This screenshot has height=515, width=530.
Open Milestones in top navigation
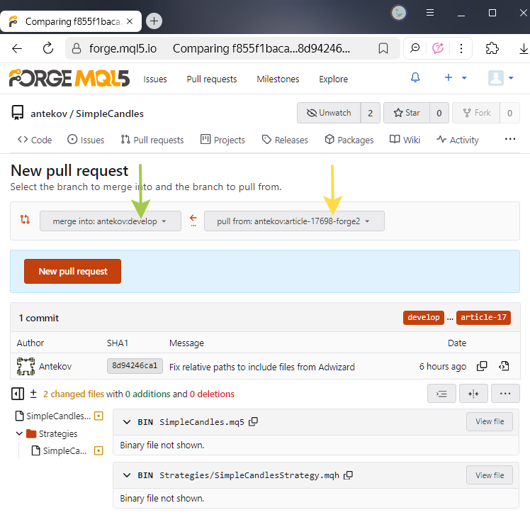278,79
